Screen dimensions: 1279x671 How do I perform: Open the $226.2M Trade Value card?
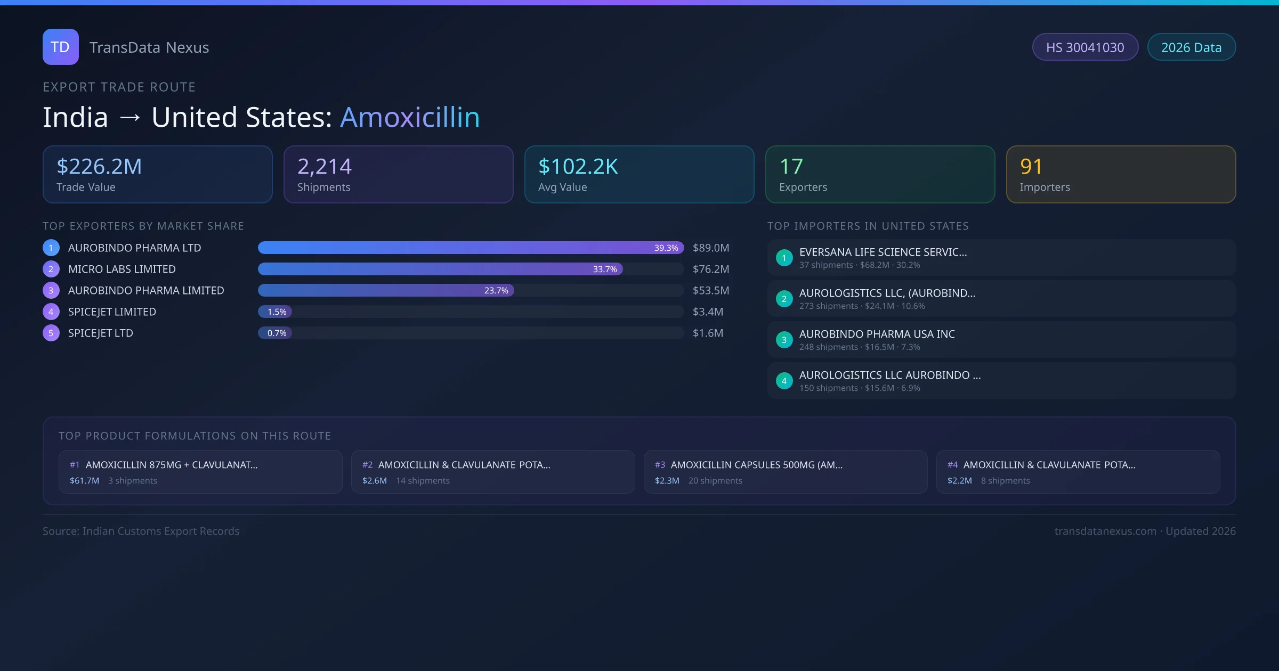point(157,175)
